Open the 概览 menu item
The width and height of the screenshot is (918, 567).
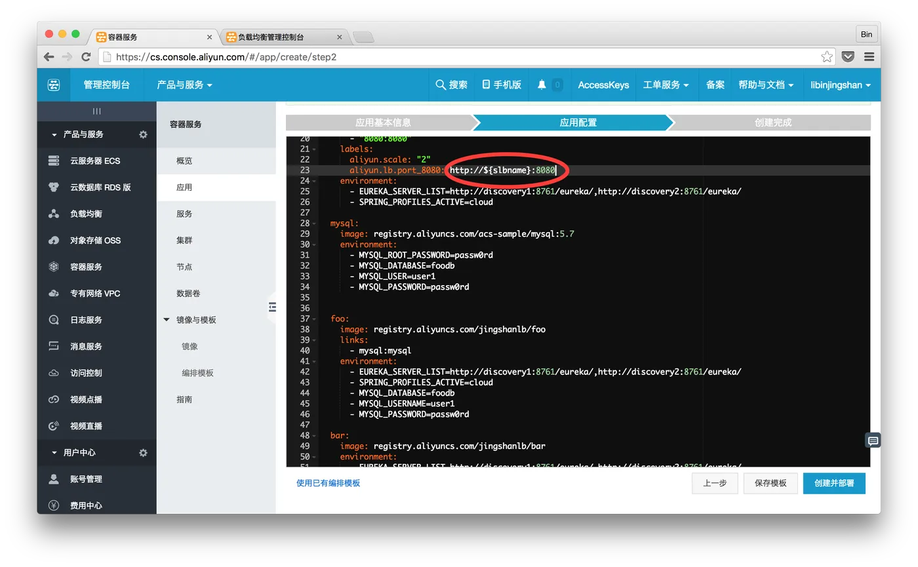click(x=216, y=161)
